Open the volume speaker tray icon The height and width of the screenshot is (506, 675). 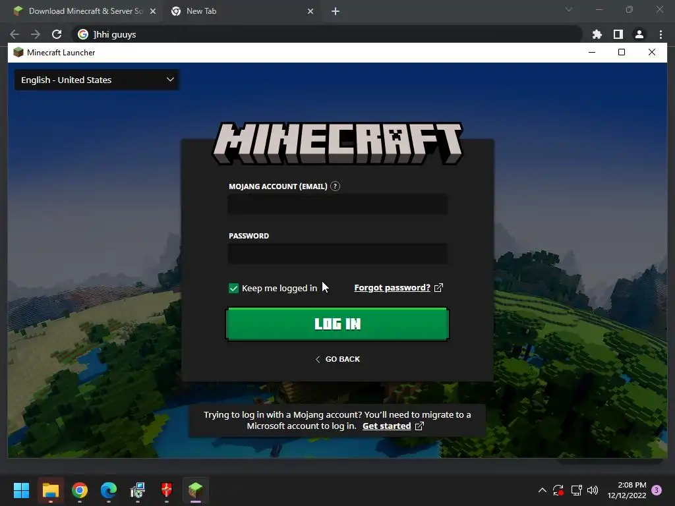[593, 490]
